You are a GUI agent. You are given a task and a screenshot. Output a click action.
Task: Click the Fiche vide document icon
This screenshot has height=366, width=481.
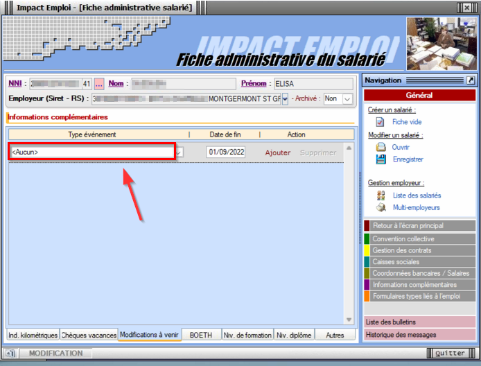tap(379, 122)
